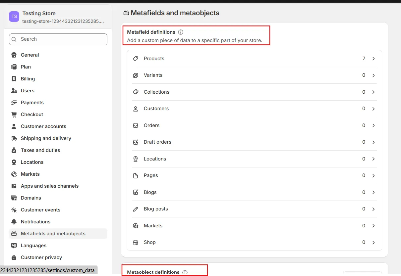This screenshot has width=401, height=276.
Task: Click the Payments icon in the sidebar
Action: tap(14, 103)
